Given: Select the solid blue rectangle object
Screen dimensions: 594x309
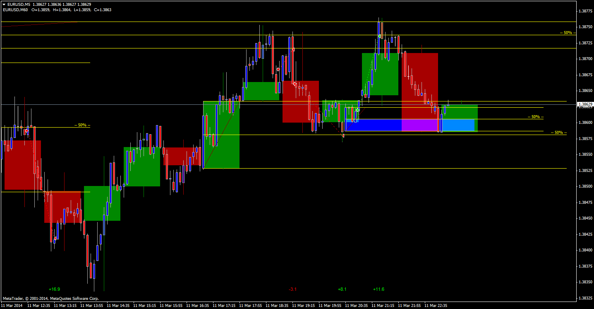Looking at the screenshot, I should tap(374, 125).
